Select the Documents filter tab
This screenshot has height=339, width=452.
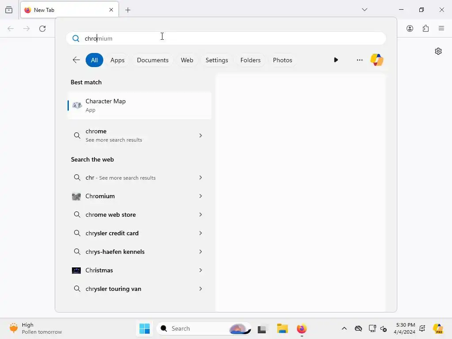[x=152, y=60]
